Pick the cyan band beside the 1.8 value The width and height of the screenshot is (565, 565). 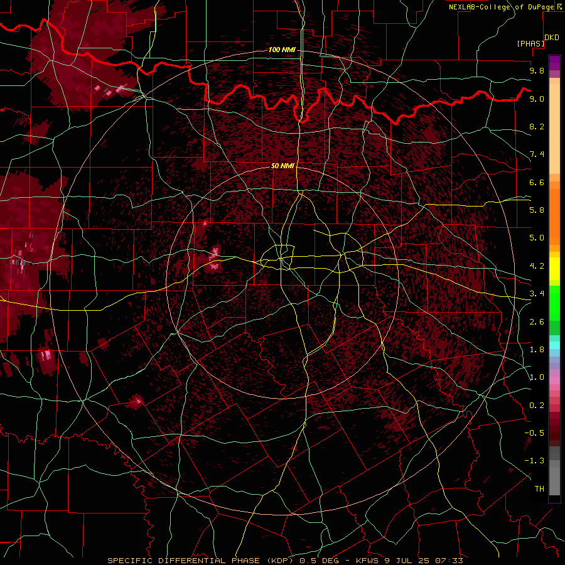tap(554, 345)
